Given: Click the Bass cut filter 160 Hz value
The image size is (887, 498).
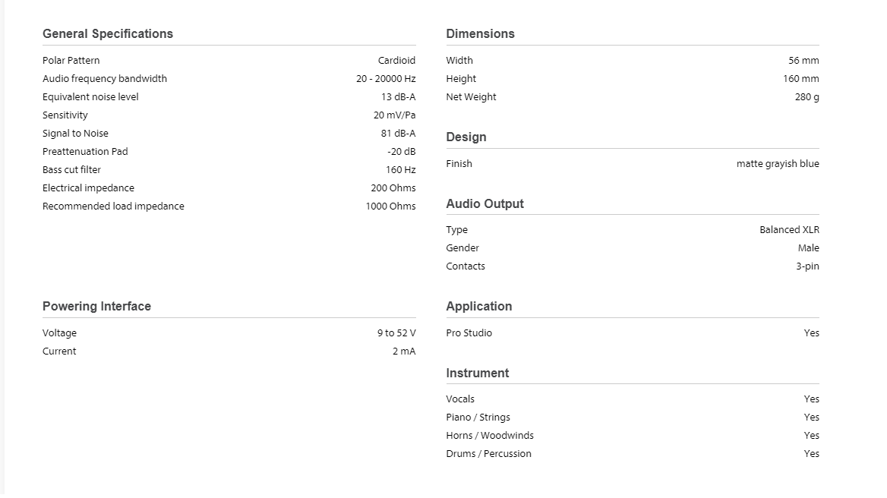Looking at the screenshot, I should pos(400,170).
